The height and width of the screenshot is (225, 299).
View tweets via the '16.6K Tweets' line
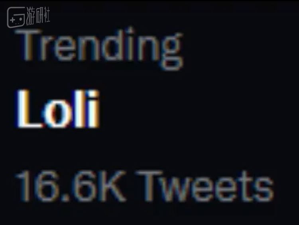pos(144,186)
